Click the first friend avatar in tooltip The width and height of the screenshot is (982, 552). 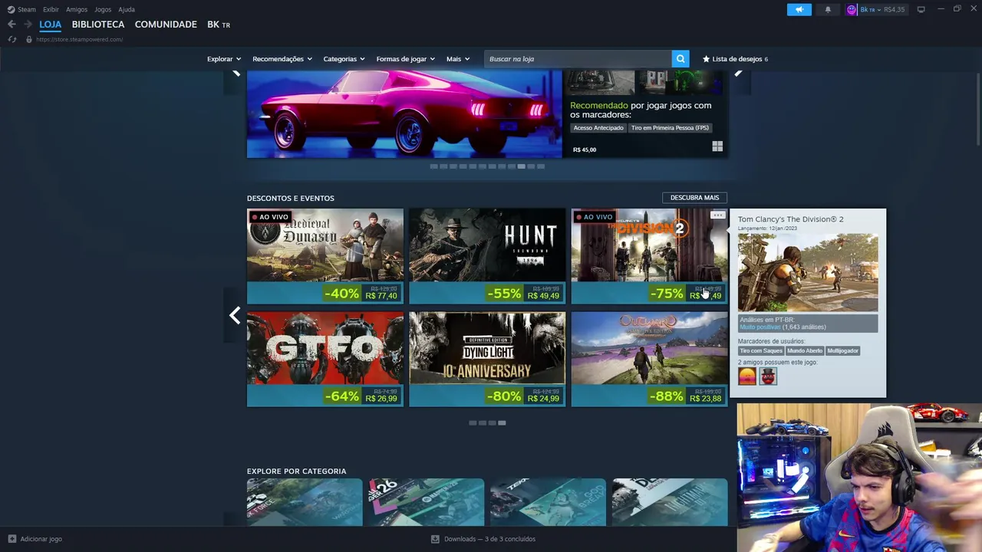[x=746, y=376]
